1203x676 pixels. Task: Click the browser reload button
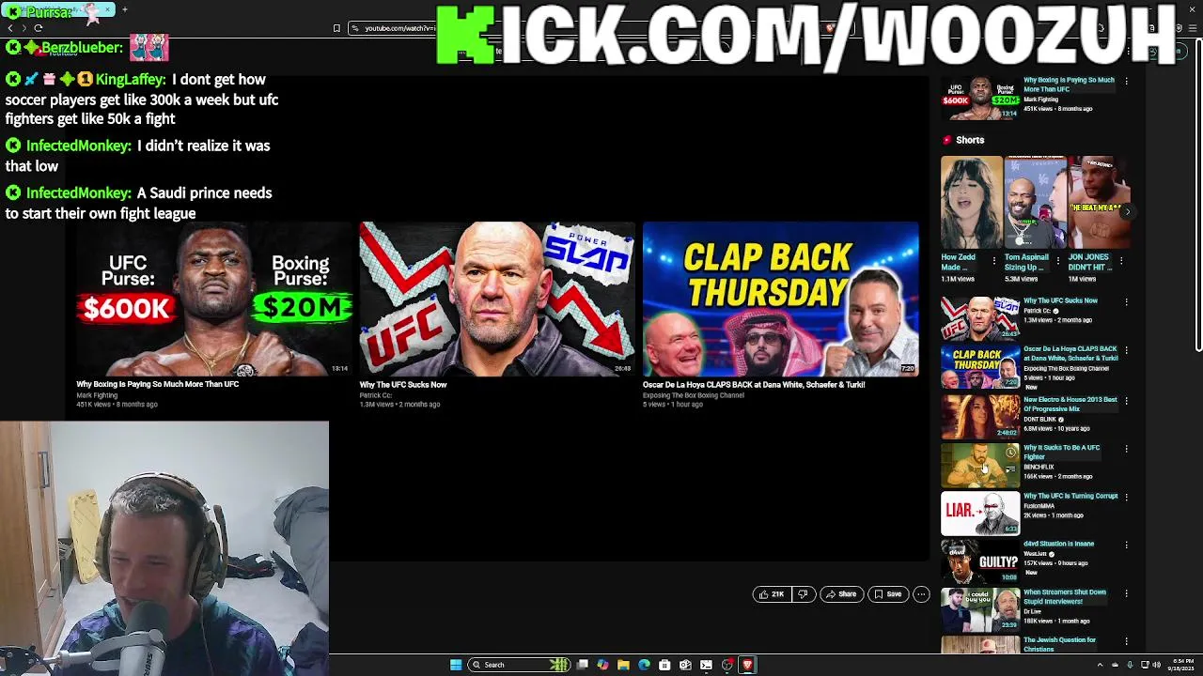[x=38, y=28]
